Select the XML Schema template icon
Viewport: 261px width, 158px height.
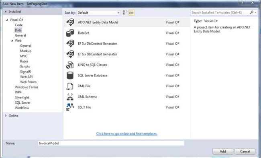tap(70, 96)
